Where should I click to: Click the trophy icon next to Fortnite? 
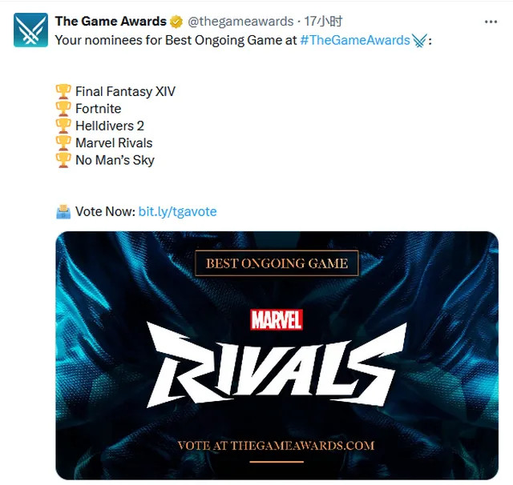[x=63, y=108]
